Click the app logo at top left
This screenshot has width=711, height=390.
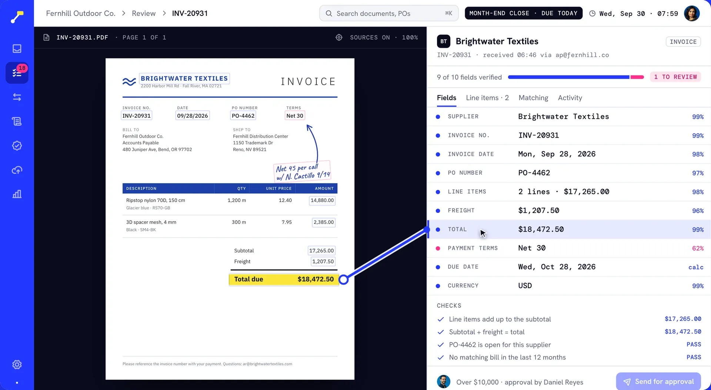pyautogui.click(x=17, y=16)
